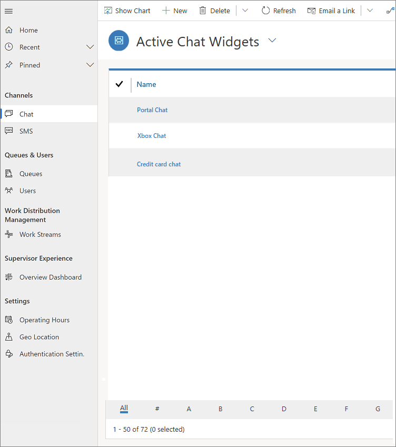This screenshot has height=447, width=396.
Task: Open Queues from the sidebar
Action: coord(31,174)
